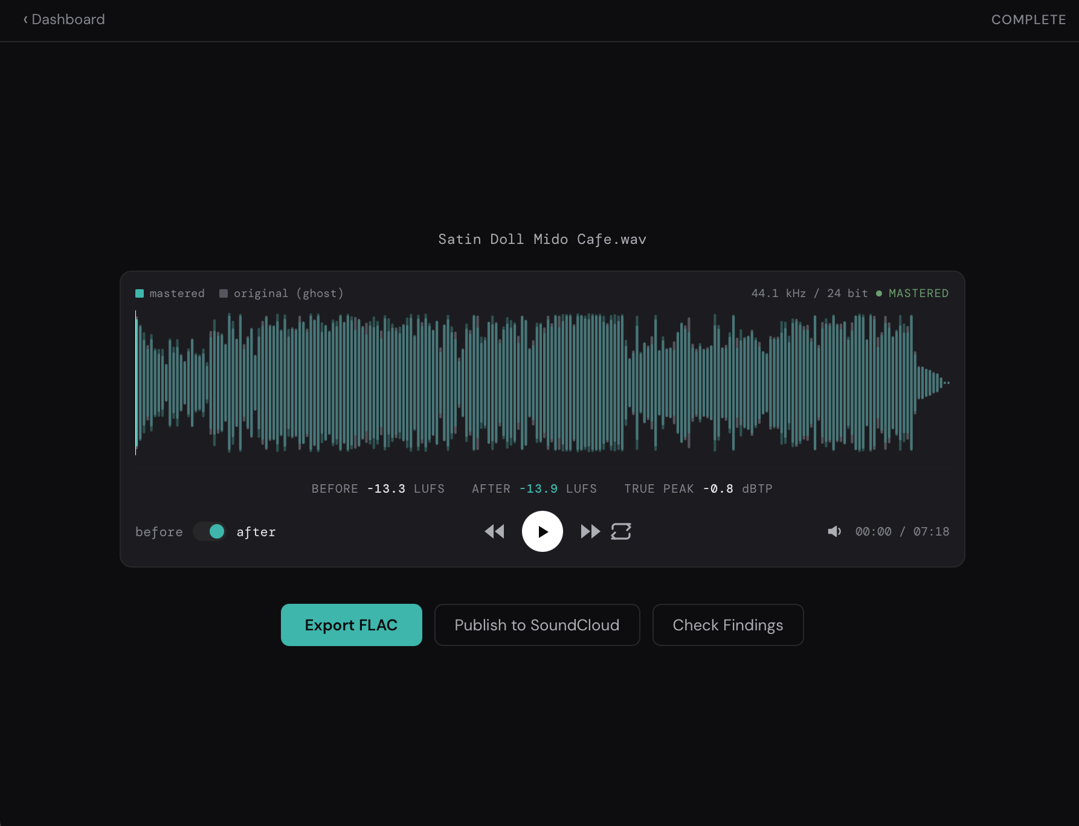This screenshot has width=1079, height=826.
Task: Select the 'before' label
Action: pyautogui.click(x=159, y=532)
